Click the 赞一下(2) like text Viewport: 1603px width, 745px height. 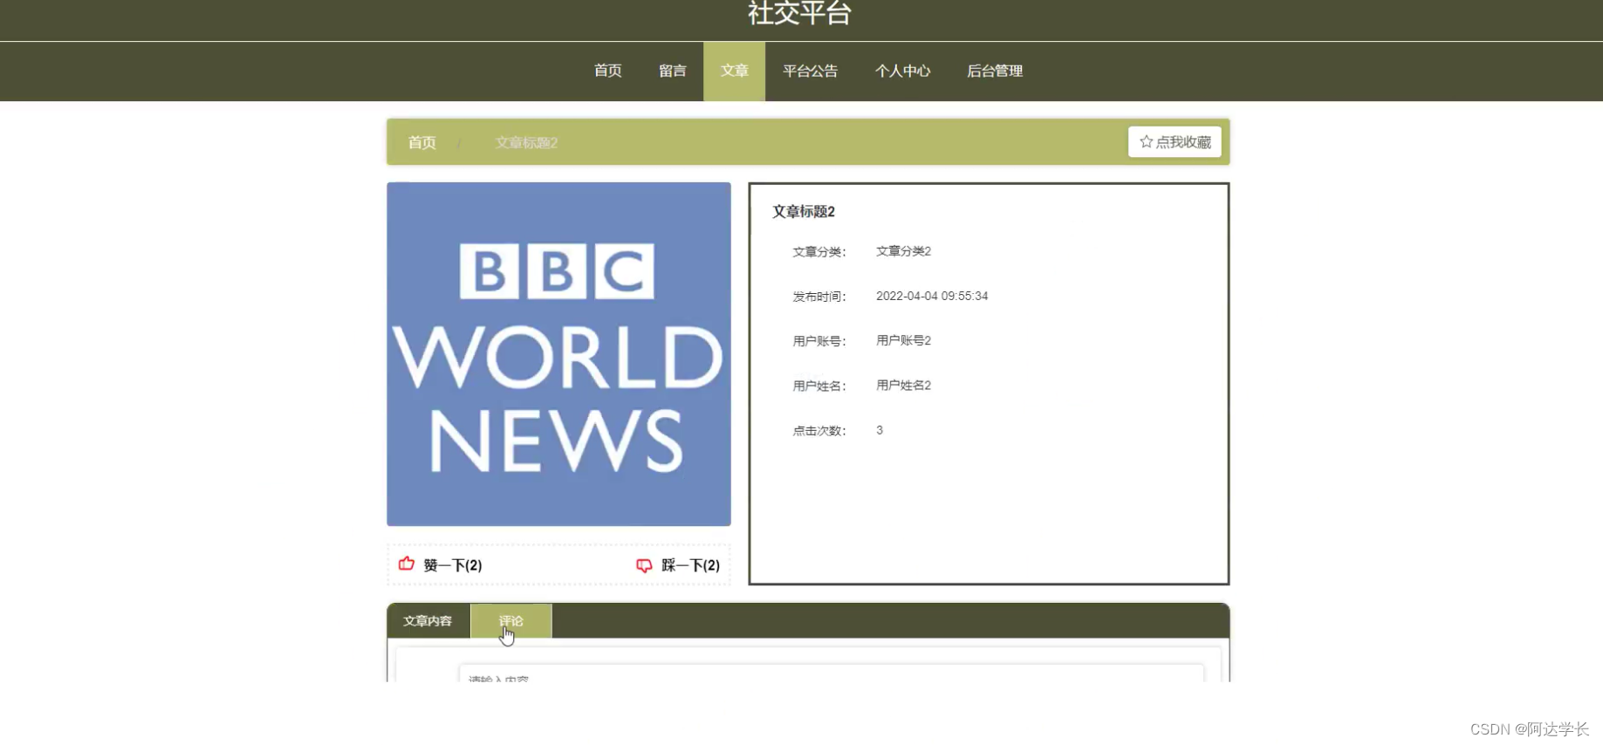[453, 565]
